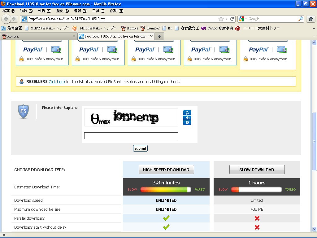Click the submit captcha button
Screen dimensions: 317x238
tap(140, 148)
